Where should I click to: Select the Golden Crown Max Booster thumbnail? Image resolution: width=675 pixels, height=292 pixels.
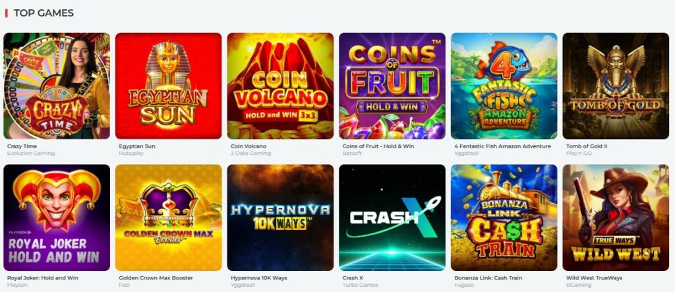(168, 218)
